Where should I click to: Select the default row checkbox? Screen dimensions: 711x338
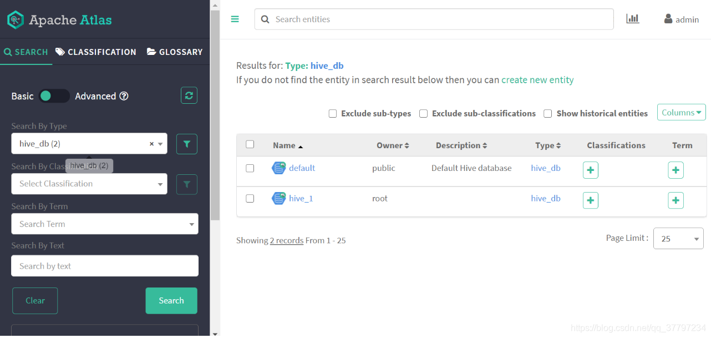(x=250, y=168)
